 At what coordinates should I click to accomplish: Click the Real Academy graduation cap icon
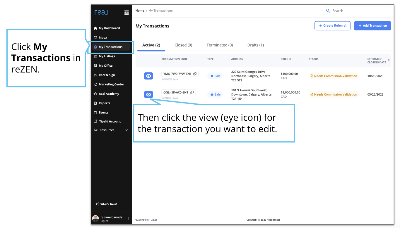[95, 94]
